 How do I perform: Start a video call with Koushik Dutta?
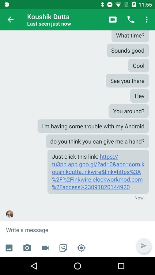[113, 20]
